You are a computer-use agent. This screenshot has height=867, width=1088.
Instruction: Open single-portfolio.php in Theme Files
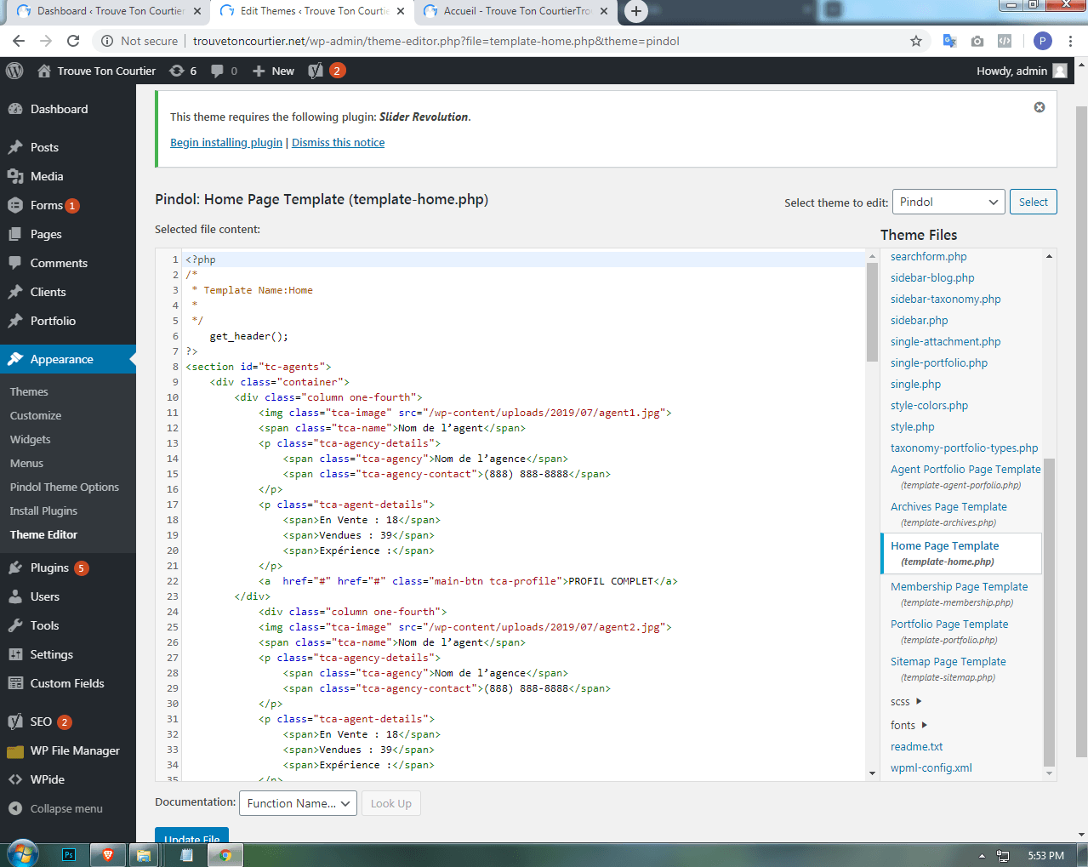[x=939, y=362]
